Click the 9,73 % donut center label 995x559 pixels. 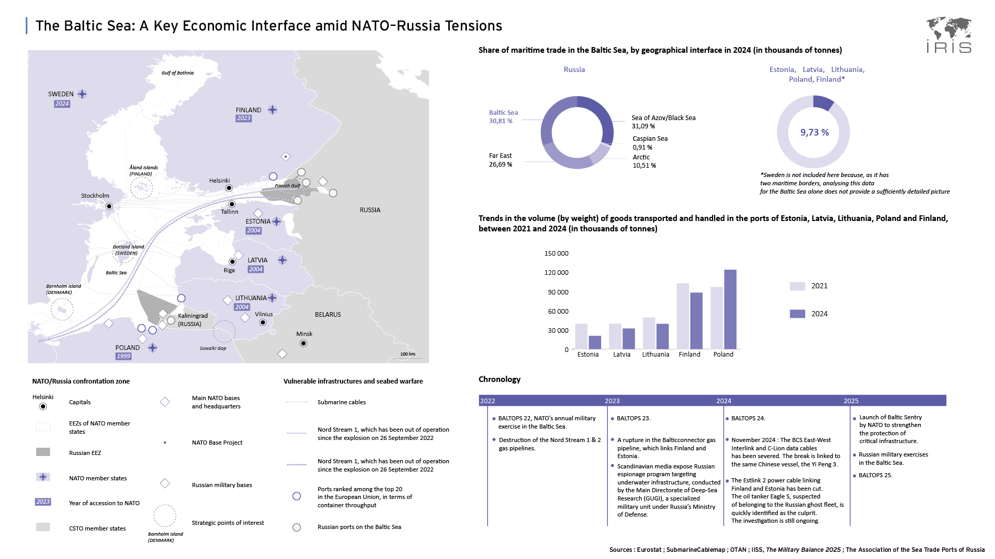[814, 133]
